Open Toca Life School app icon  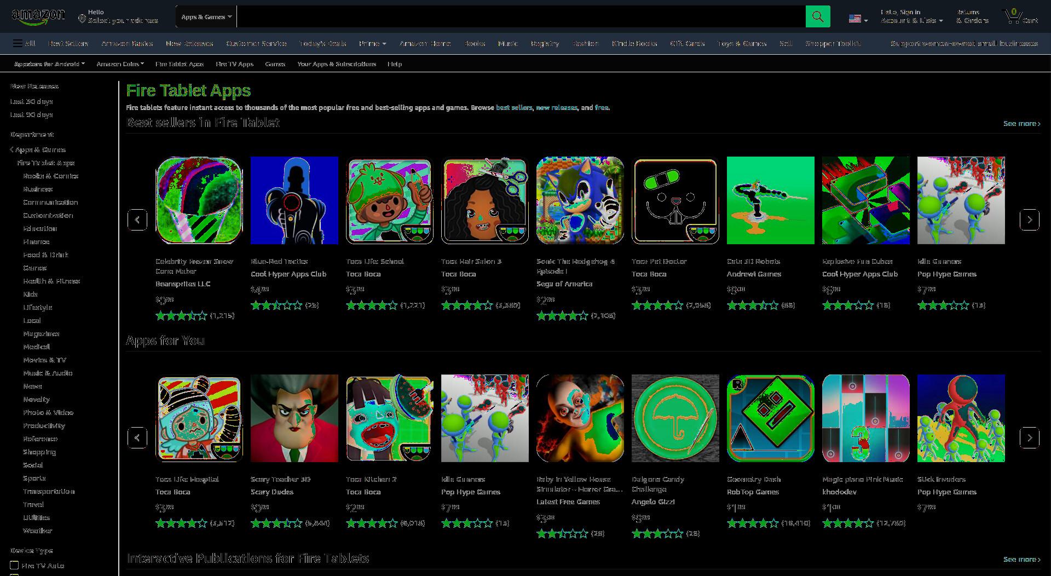tap(389, 200)
